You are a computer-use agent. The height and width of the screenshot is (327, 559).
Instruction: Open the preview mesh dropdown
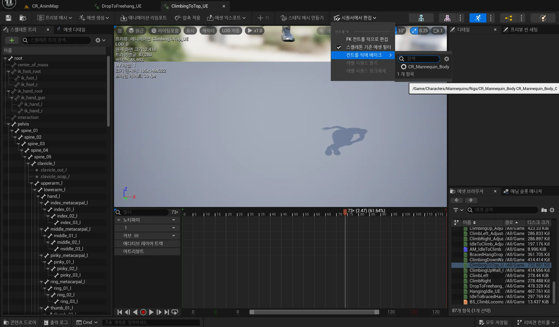click(55, 18)
